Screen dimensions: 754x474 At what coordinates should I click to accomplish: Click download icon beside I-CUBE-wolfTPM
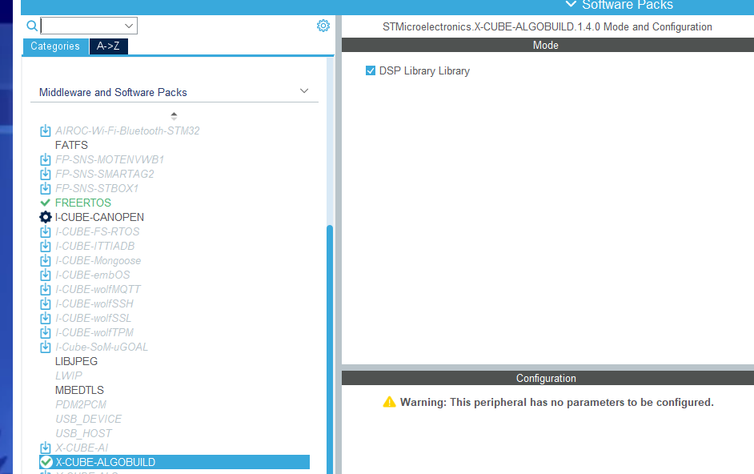click(45, 332)
